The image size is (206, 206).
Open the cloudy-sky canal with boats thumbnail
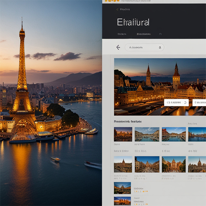pos(147,134)
